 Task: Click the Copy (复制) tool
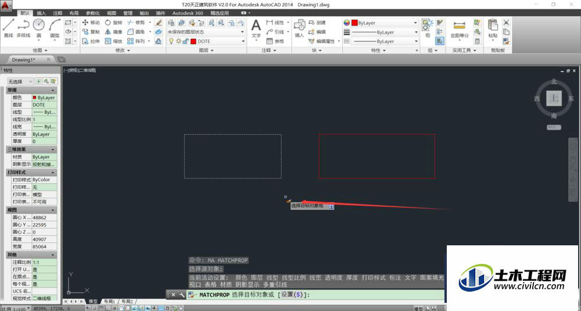coord(91,32)
